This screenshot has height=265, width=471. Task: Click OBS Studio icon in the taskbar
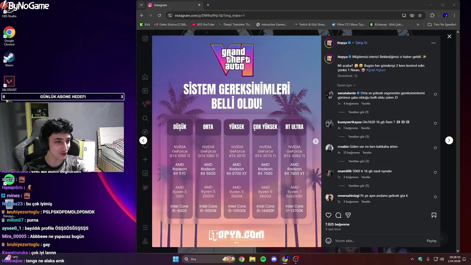295,259
